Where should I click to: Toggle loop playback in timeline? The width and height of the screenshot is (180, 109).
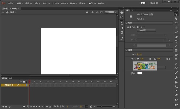(50, 107)
